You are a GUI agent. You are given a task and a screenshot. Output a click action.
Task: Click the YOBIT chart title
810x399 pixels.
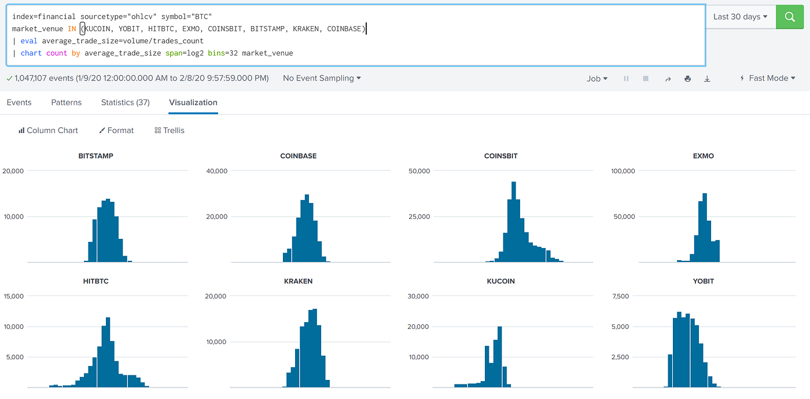(x=704, y=282)
